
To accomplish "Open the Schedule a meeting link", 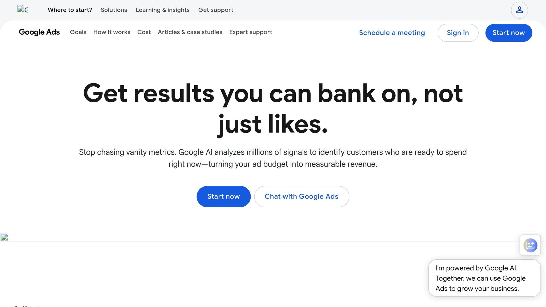I will tap(392, 33).
